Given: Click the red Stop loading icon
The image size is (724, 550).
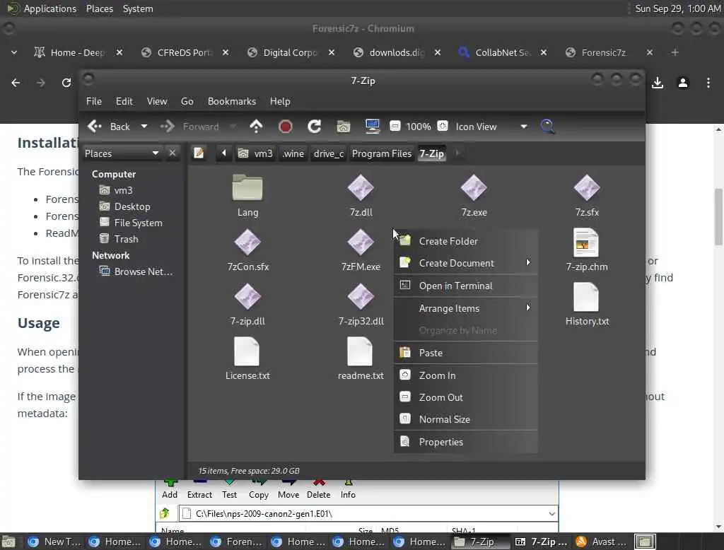Looking at the screenshot, I should 286,126.
